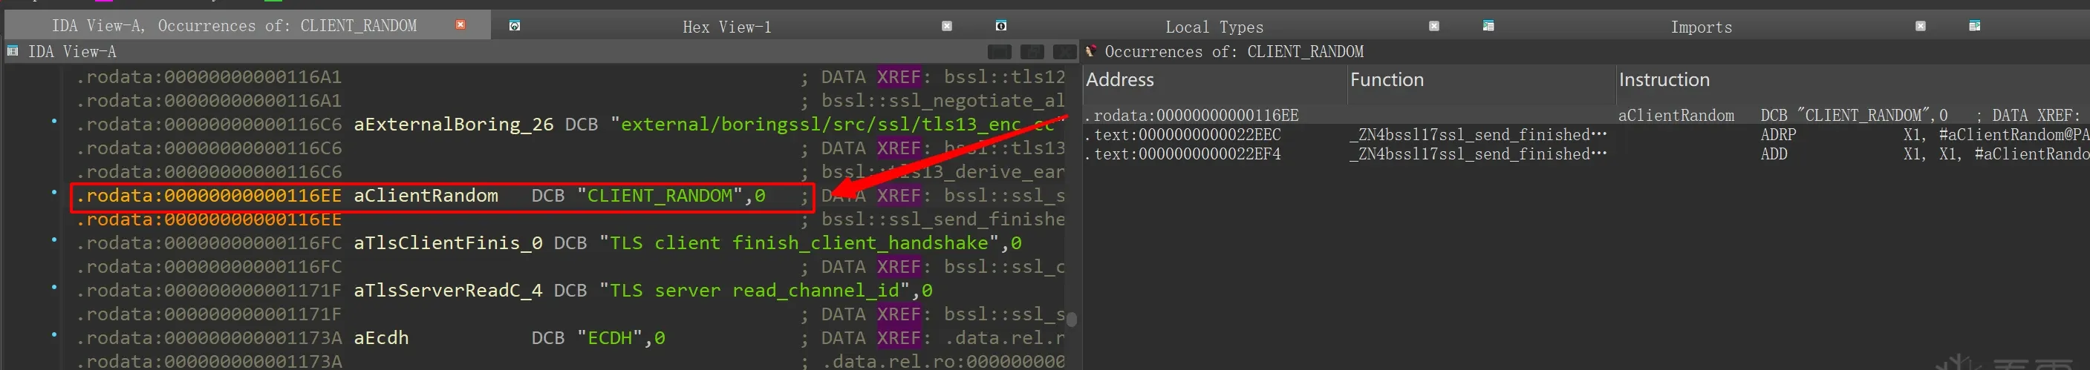Click the aTlsServerReadC_4 label
2090x370 pixels.
tap(448, 291)
